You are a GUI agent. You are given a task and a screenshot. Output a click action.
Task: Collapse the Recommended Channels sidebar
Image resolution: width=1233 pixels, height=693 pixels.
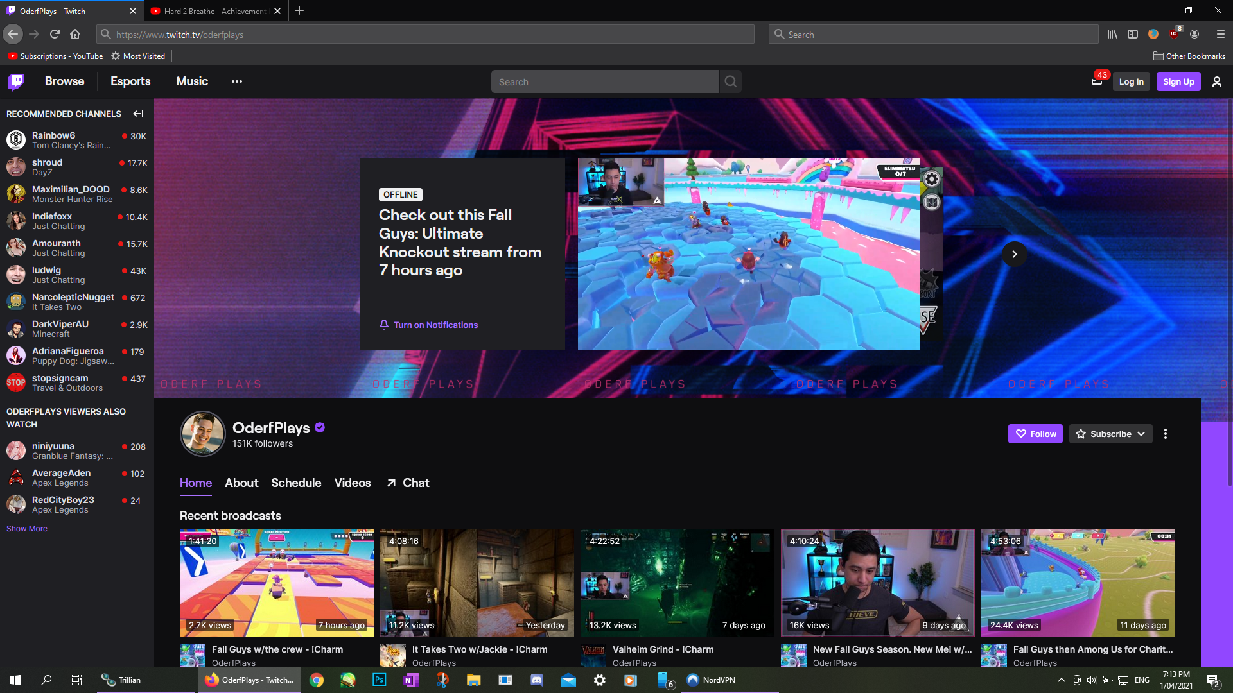pyautogui.click(x=138, y=114)
